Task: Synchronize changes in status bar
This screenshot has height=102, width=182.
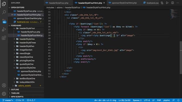Action: click(x=20, y=100)
